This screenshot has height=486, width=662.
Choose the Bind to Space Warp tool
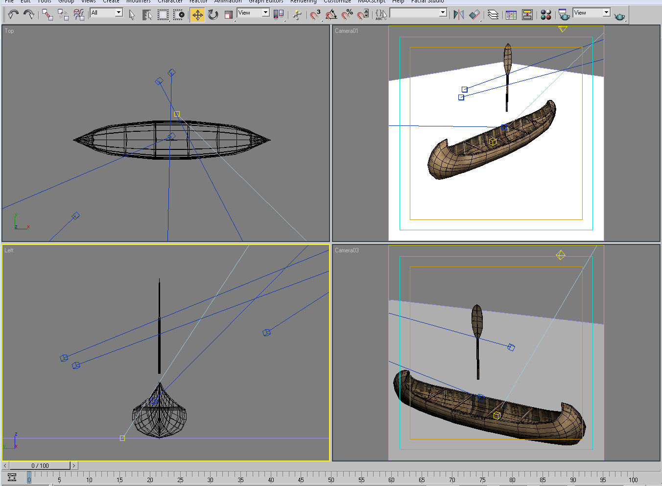79,15
